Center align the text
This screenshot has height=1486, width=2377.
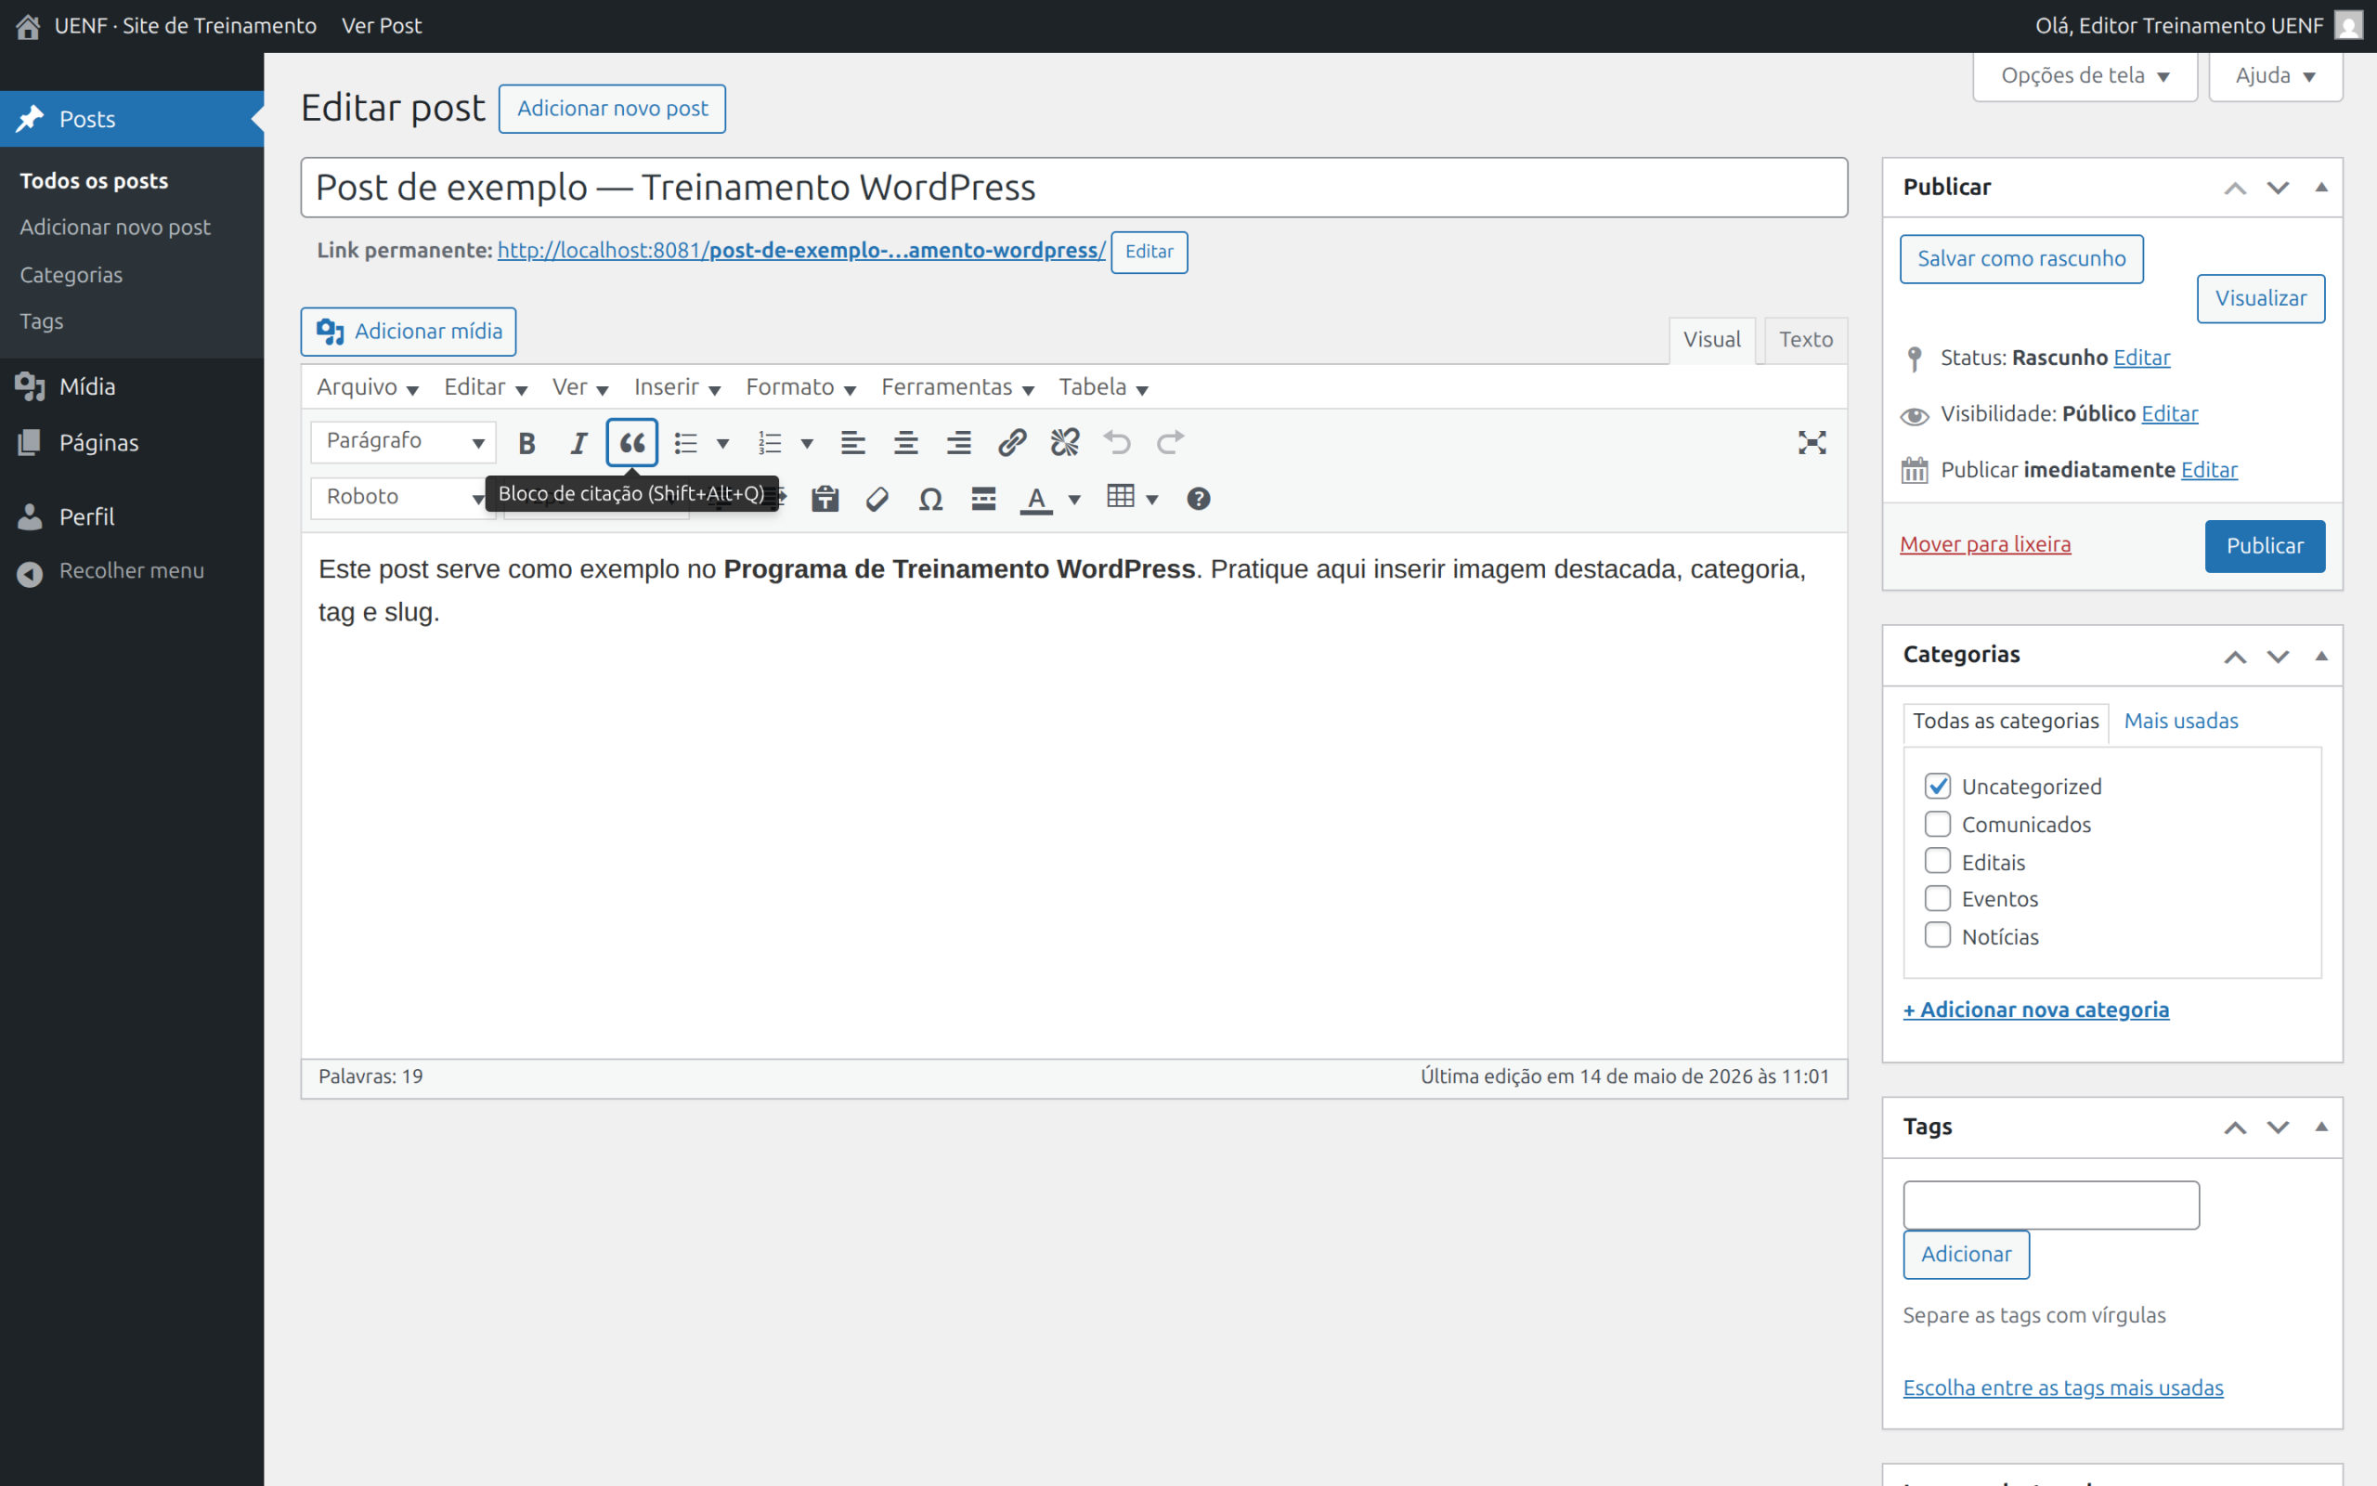coord(905,443)
